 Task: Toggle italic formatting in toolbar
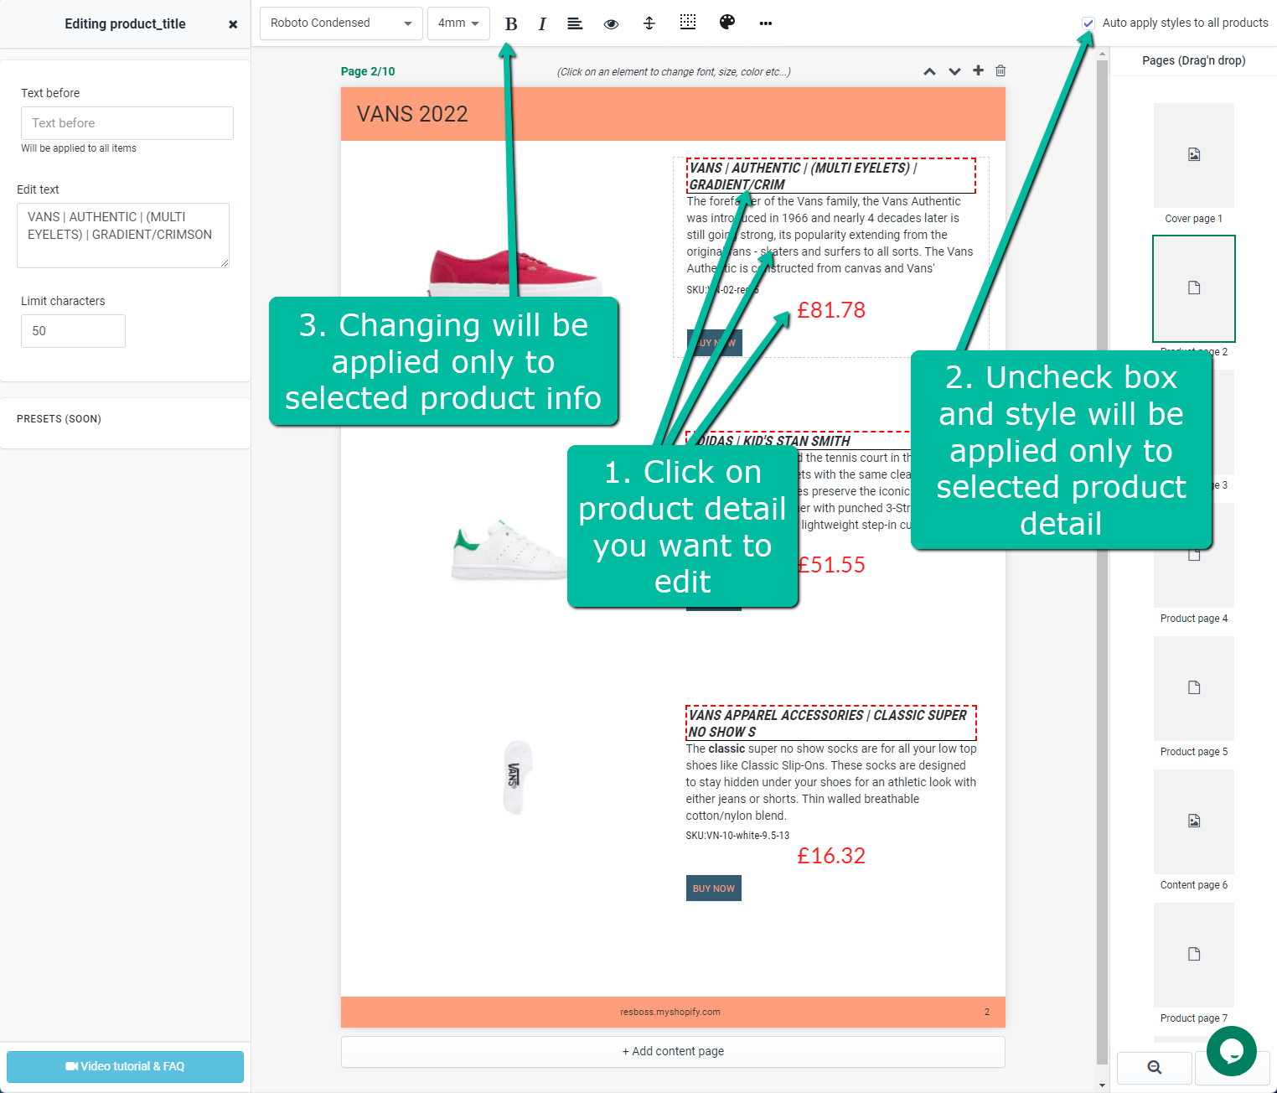pos(542,23)
